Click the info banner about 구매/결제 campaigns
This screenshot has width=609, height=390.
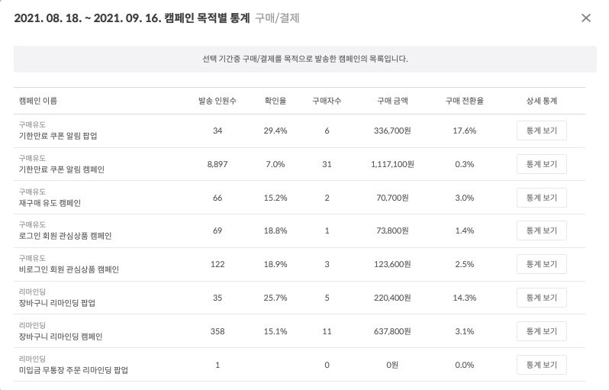[304, 59]
